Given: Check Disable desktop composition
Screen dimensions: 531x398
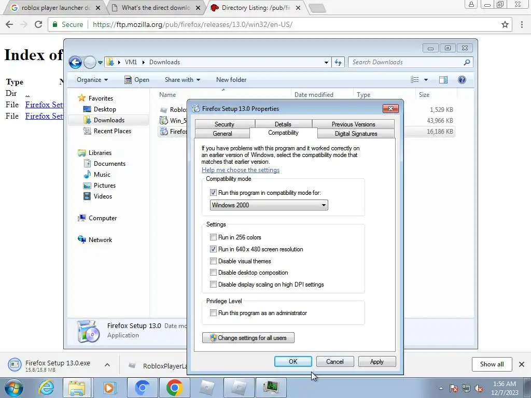Looking at the screenshot, I should coord(213,273).
